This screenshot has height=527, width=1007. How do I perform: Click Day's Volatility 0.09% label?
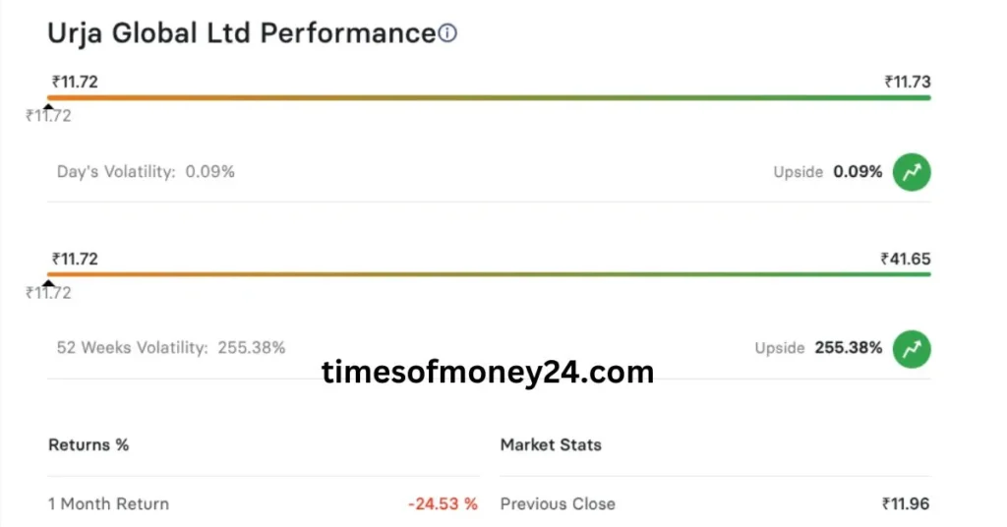146,172
